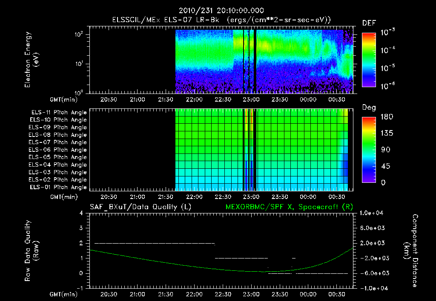The height and width of the screenshot is (301, 436).
Task: Click the DEF colorbar title
Action: [369, 23]
